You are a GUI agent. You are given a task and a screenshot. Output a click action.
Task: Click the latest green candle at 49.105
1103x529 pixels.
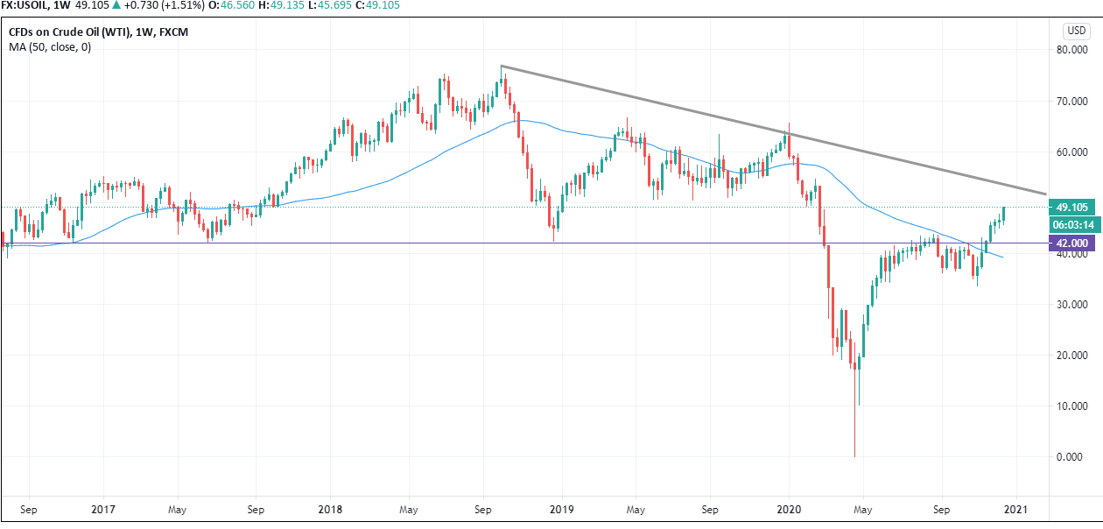tap(1004, 214)
